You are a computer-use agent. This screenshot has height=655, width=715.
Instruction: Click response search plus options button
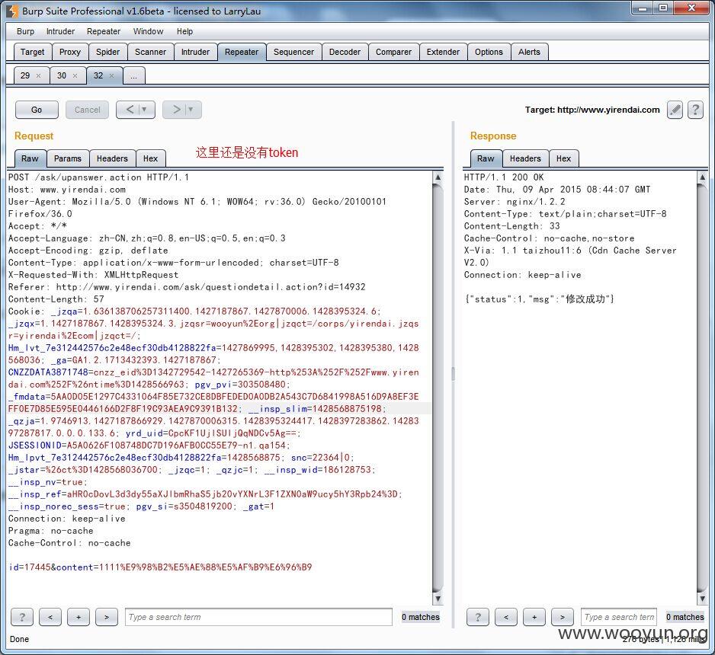point(534,617)
